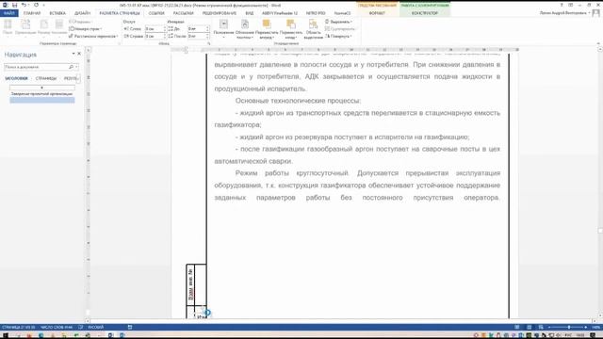The height and width of the screenshot is (339, 603).
Task: Close the Навигация pane
Action: [x=79, y=54]
